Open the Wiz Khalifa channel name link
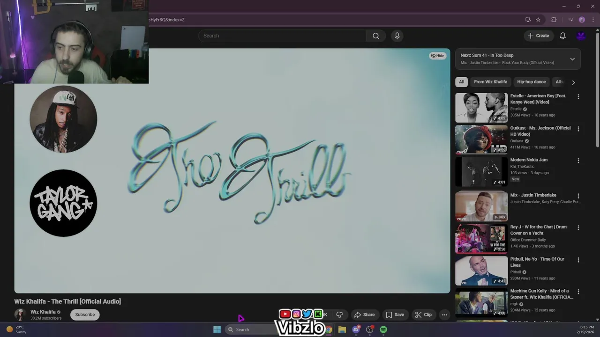The height and width of the screenshot is (337, 600). 43,312
